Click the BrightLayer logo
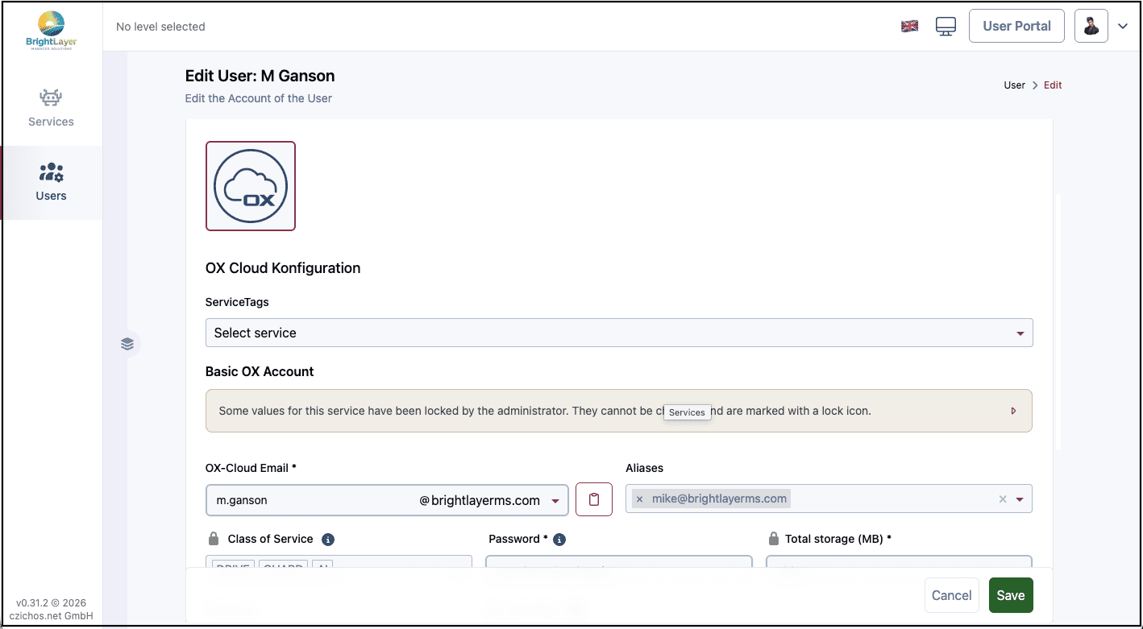This screenshot has width=1143, height=629. (x=52, y=30)
